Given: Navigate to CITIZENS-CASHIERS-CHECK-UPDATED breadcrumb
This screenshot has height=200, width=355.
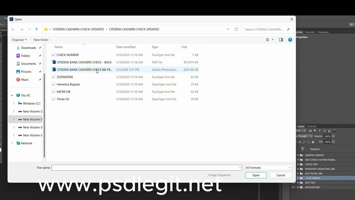Looking at the screenshot, I should pos(78,29).
